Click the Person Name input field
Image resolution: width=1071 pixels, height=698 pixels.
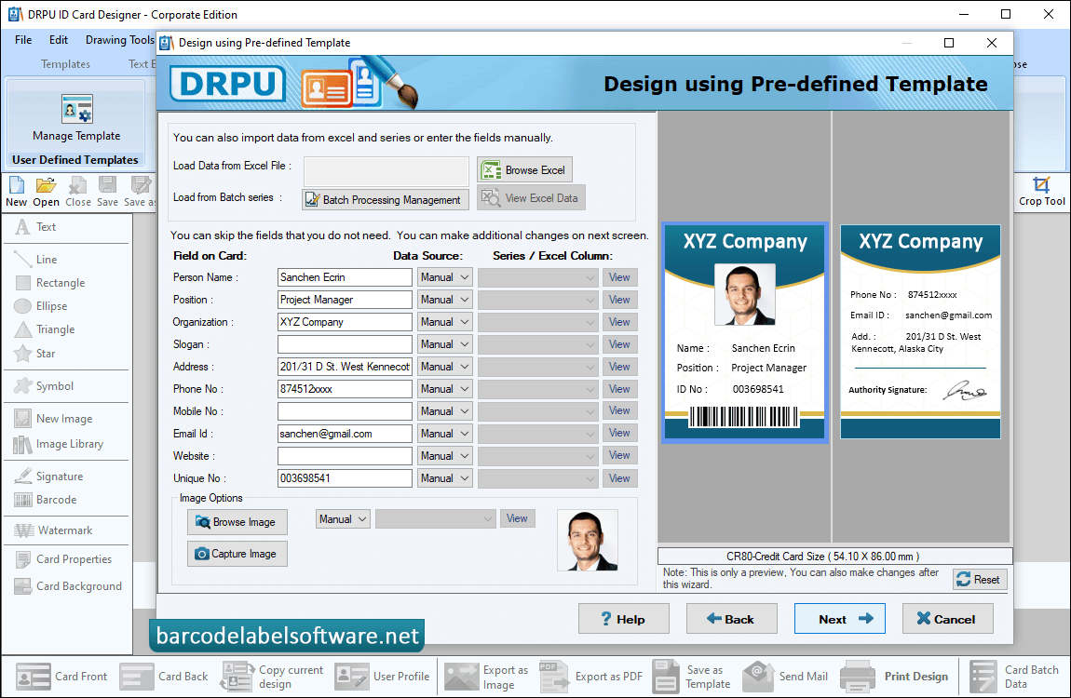click(345, 277)
